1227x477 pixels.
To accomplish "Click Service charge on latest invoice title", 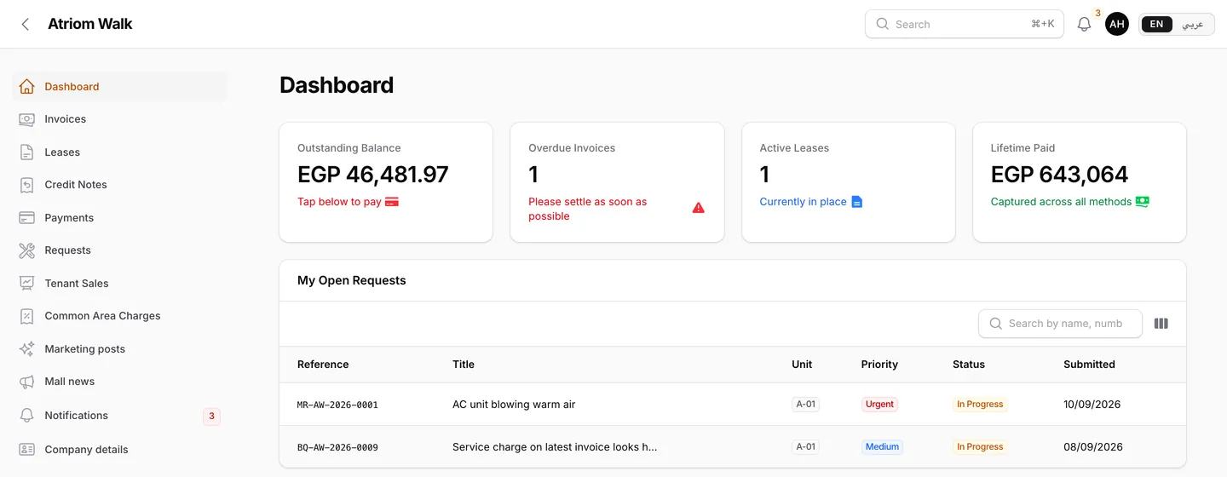I will (555, 447).
